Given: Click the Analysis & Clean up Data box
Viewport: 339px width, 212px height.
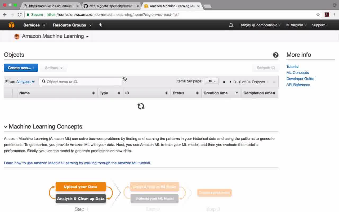Looking at the screenshot, I should [81, 198].
